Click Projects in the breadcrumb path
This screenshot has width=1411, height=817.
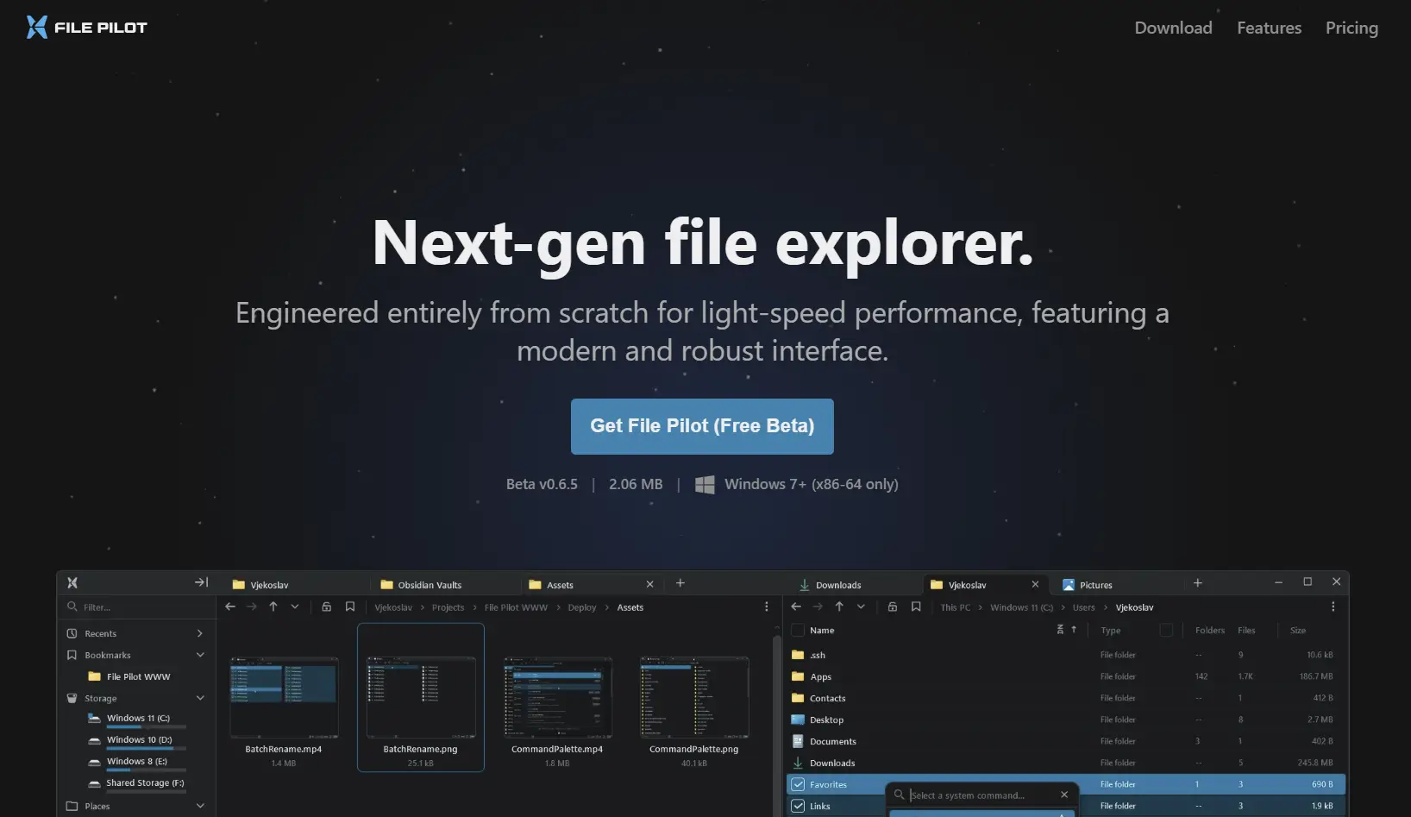[448, 607]
